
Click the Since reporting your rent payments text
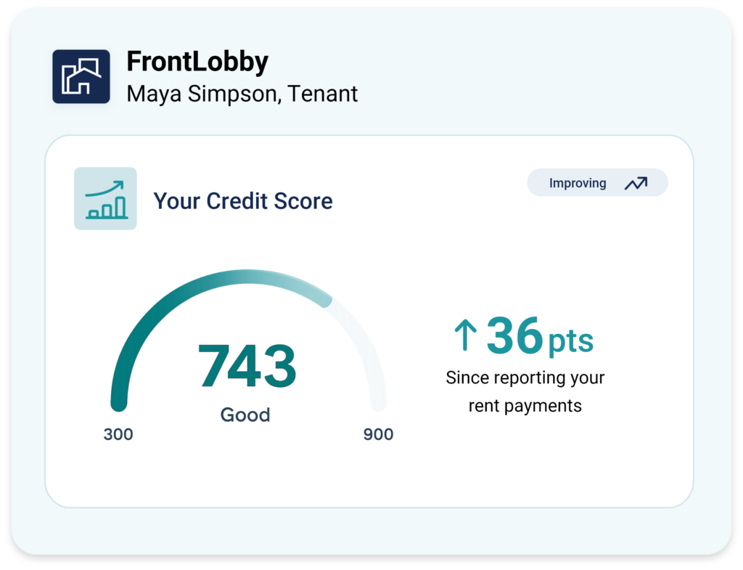coord(525,391)
